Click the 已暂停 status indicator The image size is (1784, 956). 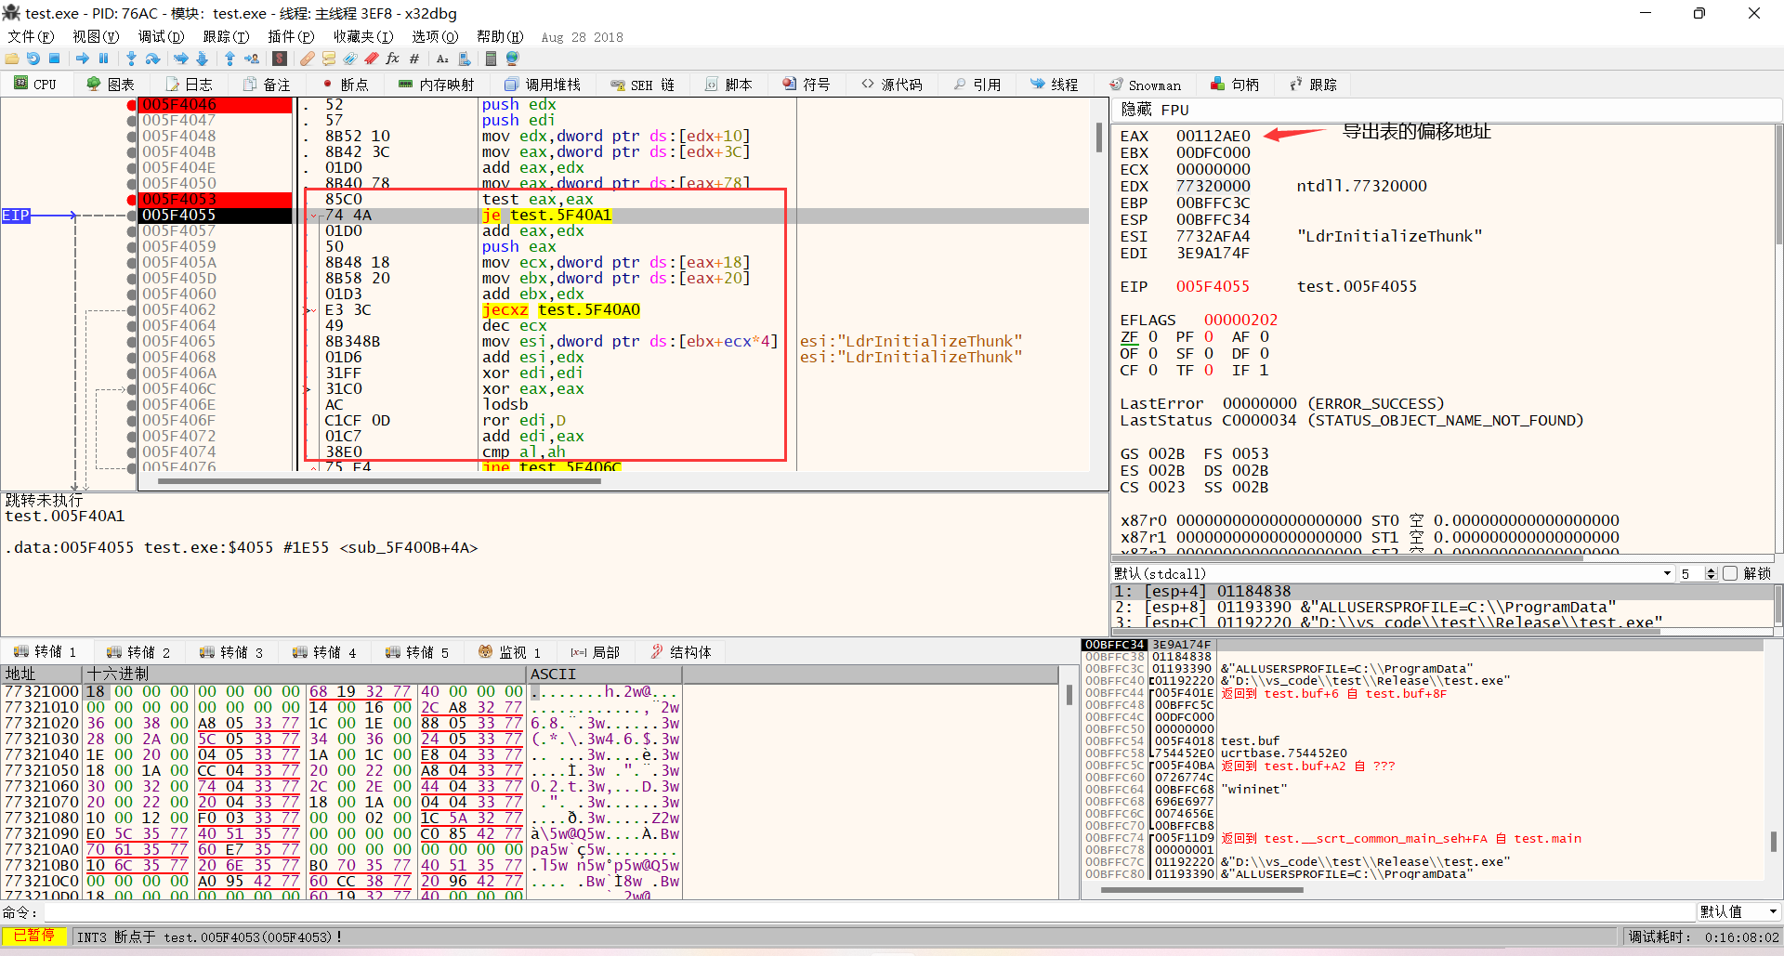pos(34,936)
